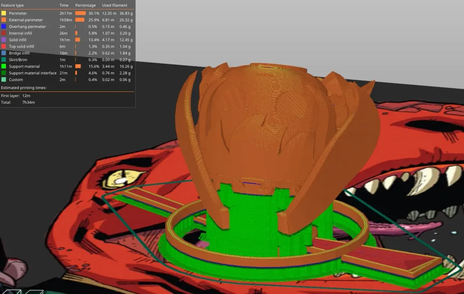This screenshot has width=464, height=294.
Task: Click the teal Skirt/Brim color swatch
Action: point(4,60)
